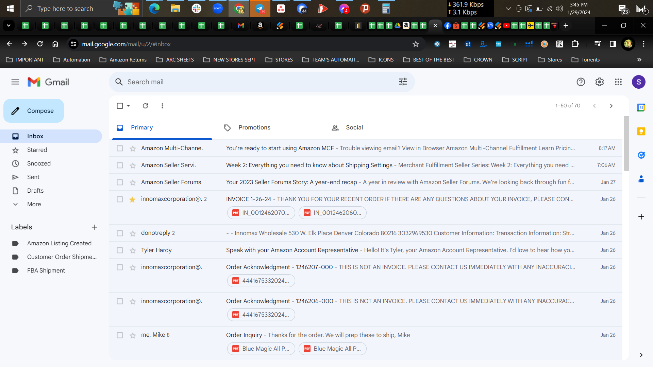Star the Order Inquiry email

[133, 335]
